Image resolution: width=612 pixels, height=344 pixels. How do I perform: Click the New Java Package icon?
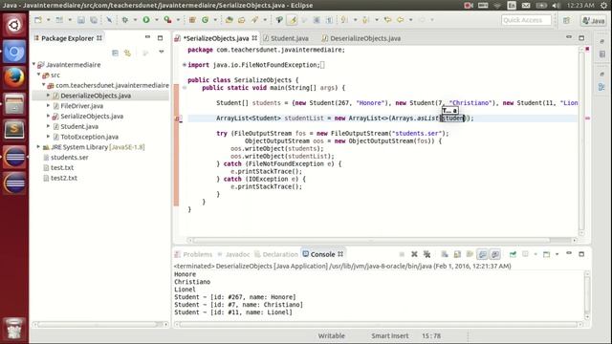tap(192, 20)
